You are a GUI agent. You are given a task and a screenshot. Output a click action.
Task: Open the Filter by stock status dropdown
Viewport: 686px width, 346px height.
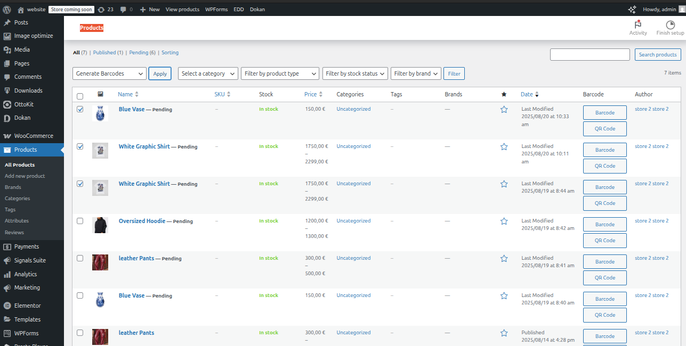click(354, 73)
